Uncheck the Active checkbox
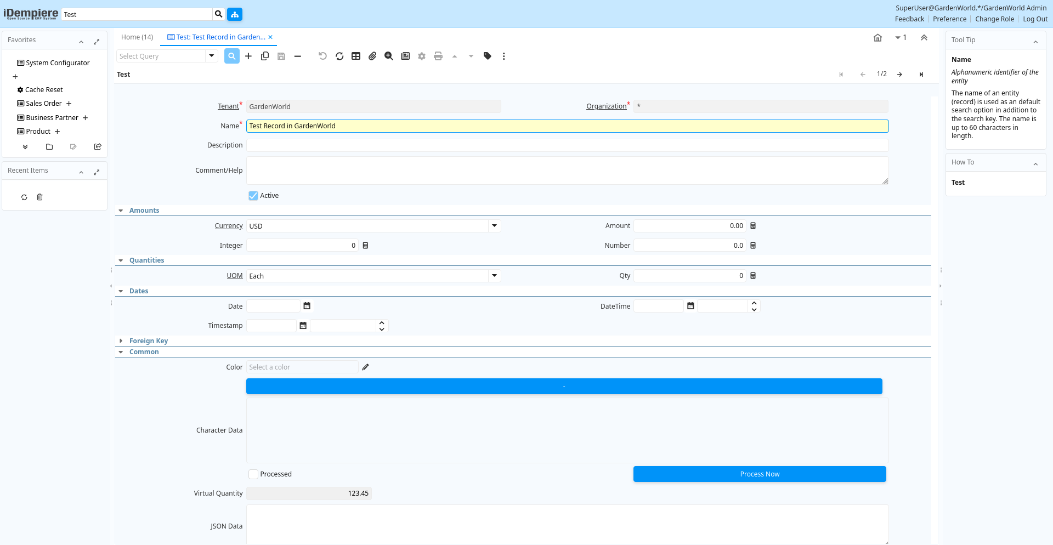 (x=253, y=196)
